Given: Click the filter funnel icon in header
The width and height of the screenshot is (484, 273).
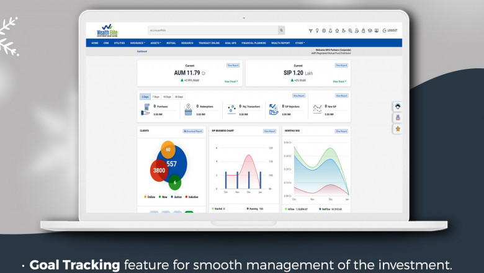Looking at the screenshot, I should [x=310, y=30].
